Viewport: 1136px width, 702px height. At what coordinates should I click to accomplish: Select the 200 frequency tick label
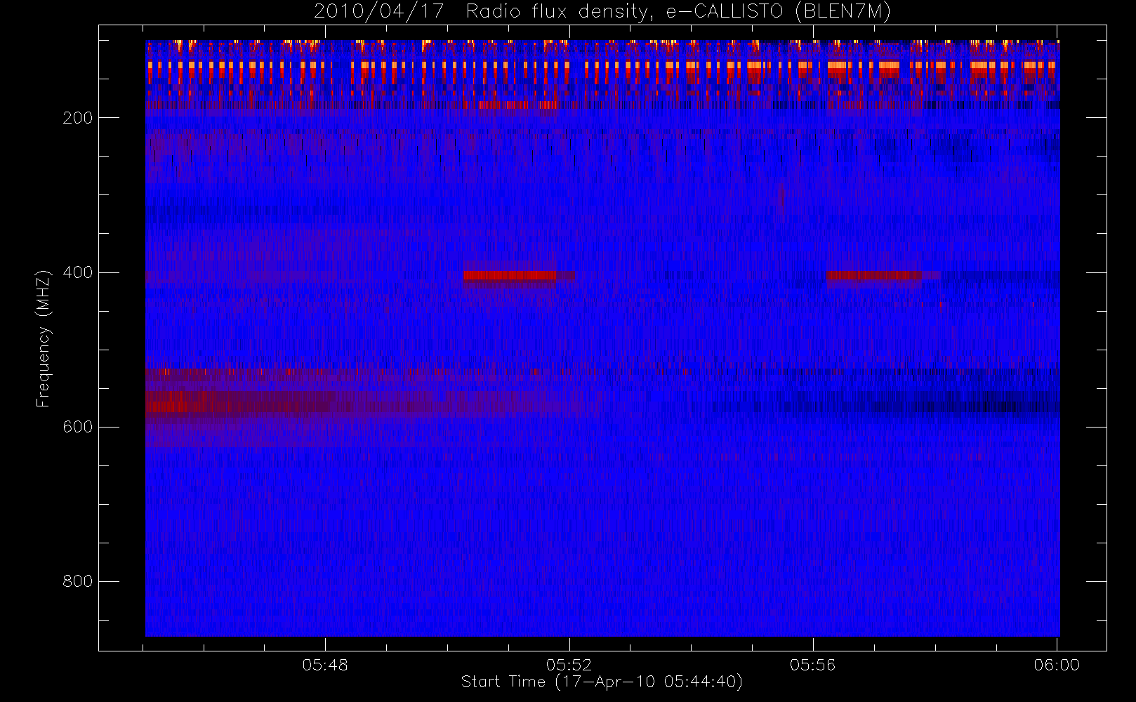[x=77, y=118]
